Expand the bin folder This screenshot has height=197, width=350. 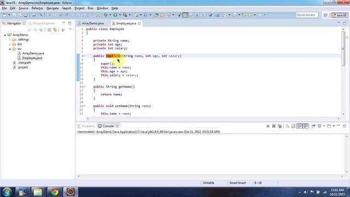tap(10, 44)
